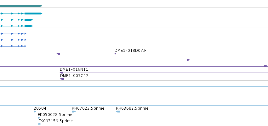Image resolution: width=268 pixels, height=126 pixels.
Task: Click the RH63682.5prime light-blue arrow glyph
Action: pyautogui.click(x=118, y=112)
